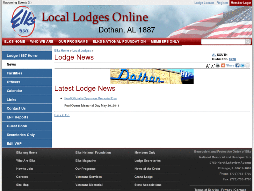Open footer Who Are Elks link

click(26, 161)
